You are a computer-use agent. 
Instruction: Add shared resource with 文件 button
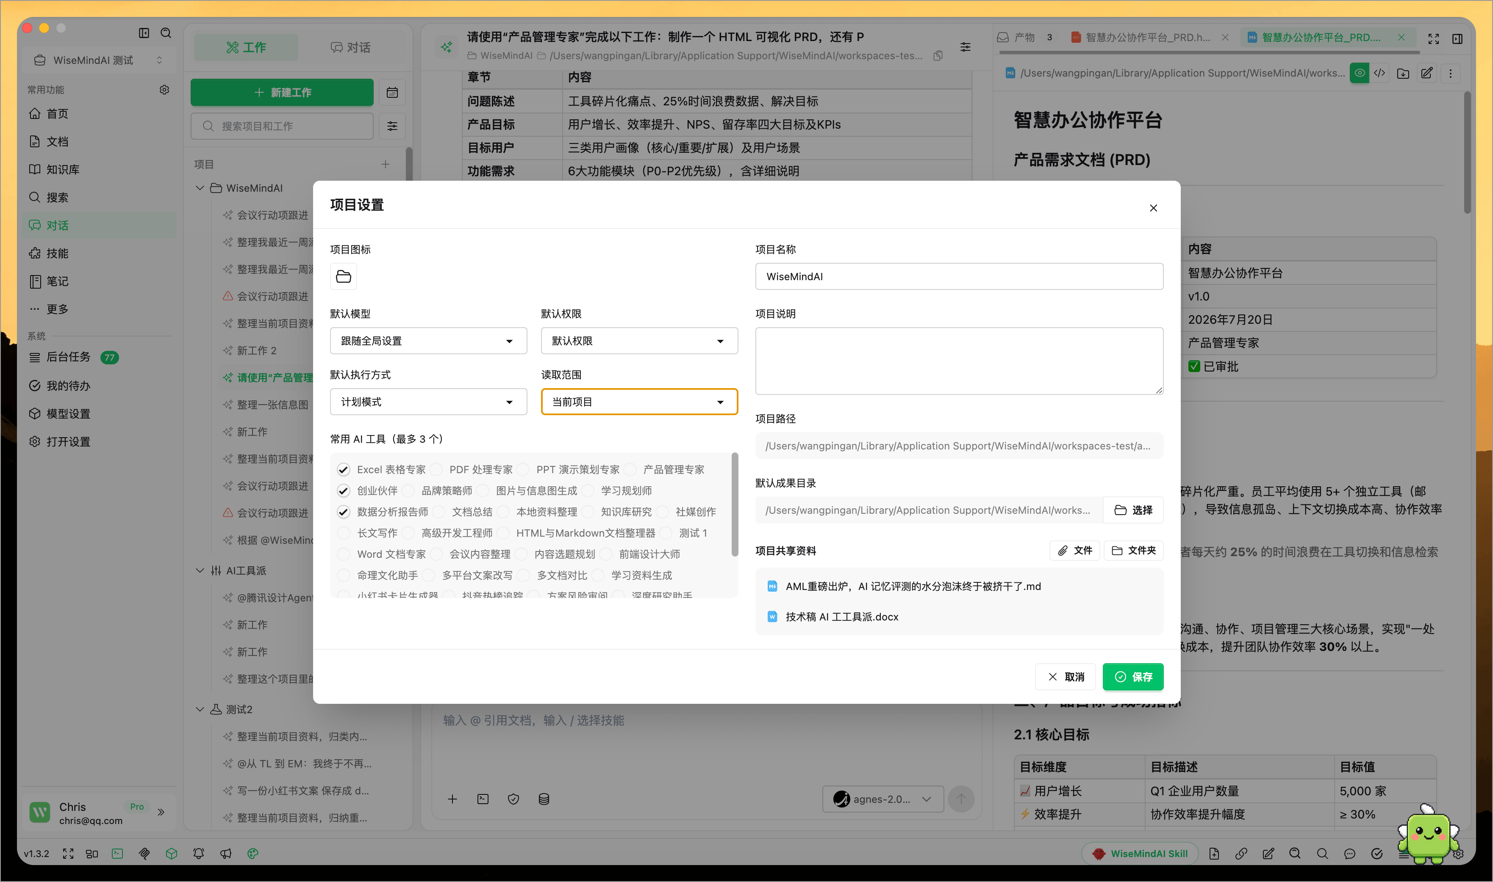tap(1075, 550)
